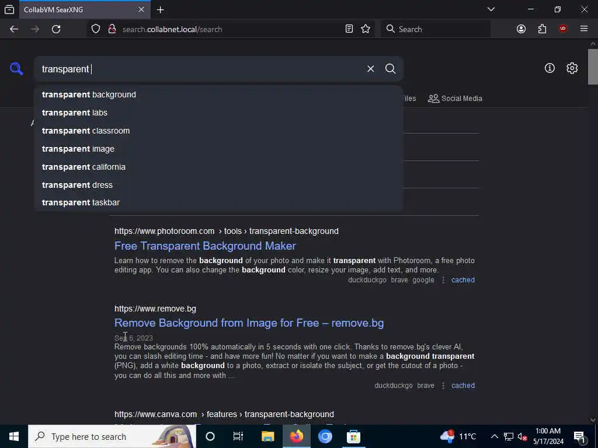Open Cortana circle icon on taskbar

click(x=210, y=436)
